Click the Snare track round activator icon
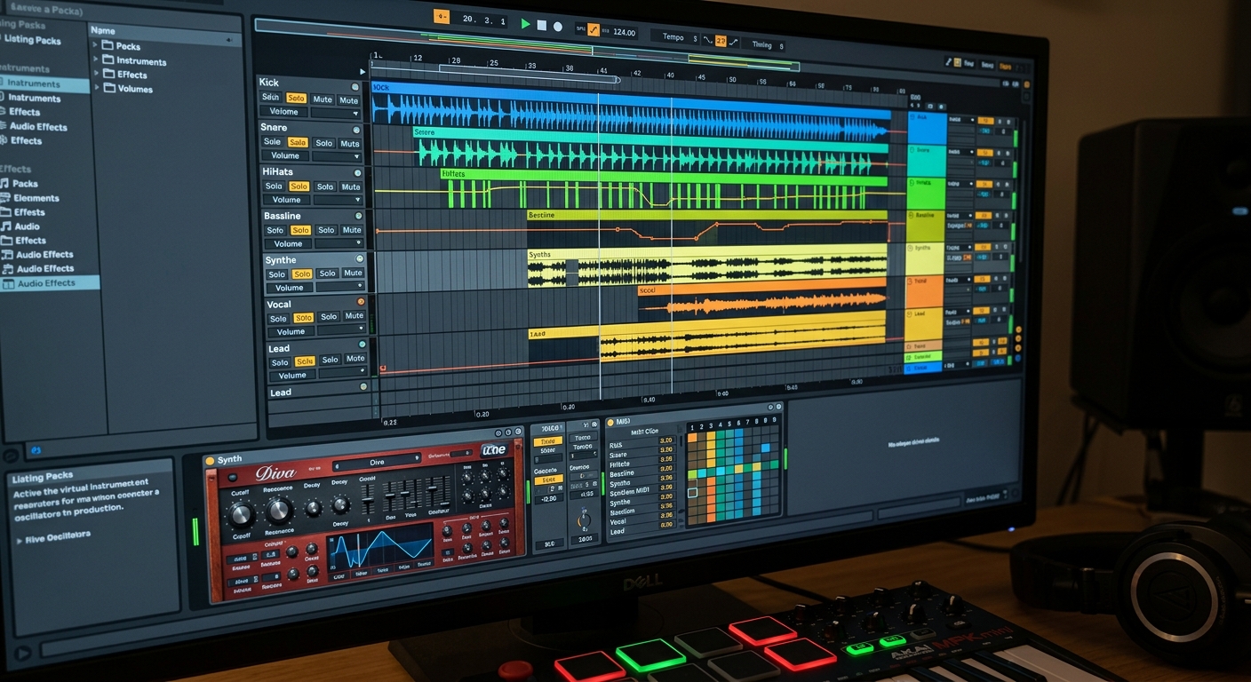 357,130
